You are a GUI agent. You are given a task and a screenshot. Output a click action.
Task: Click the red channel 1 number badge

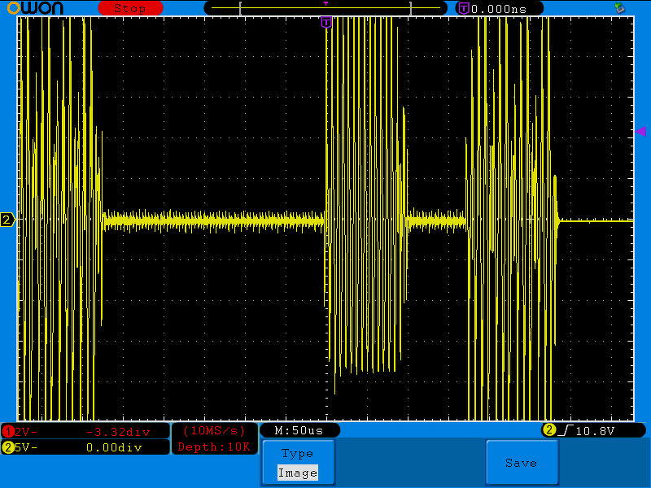[8, 432]
